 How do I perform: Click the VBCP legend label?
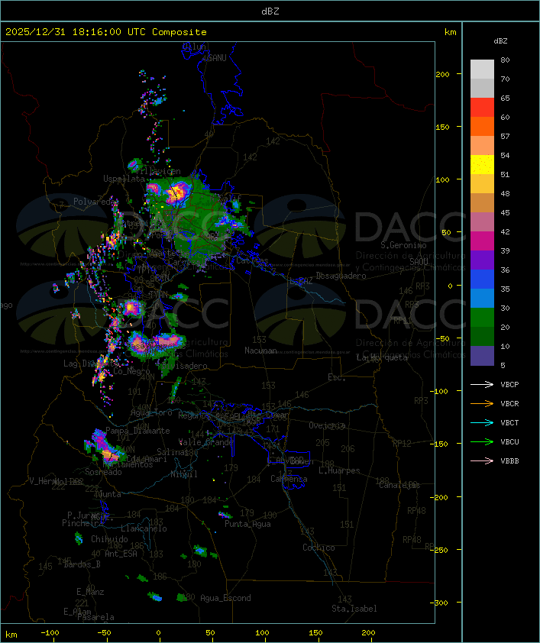pos(509,385)
